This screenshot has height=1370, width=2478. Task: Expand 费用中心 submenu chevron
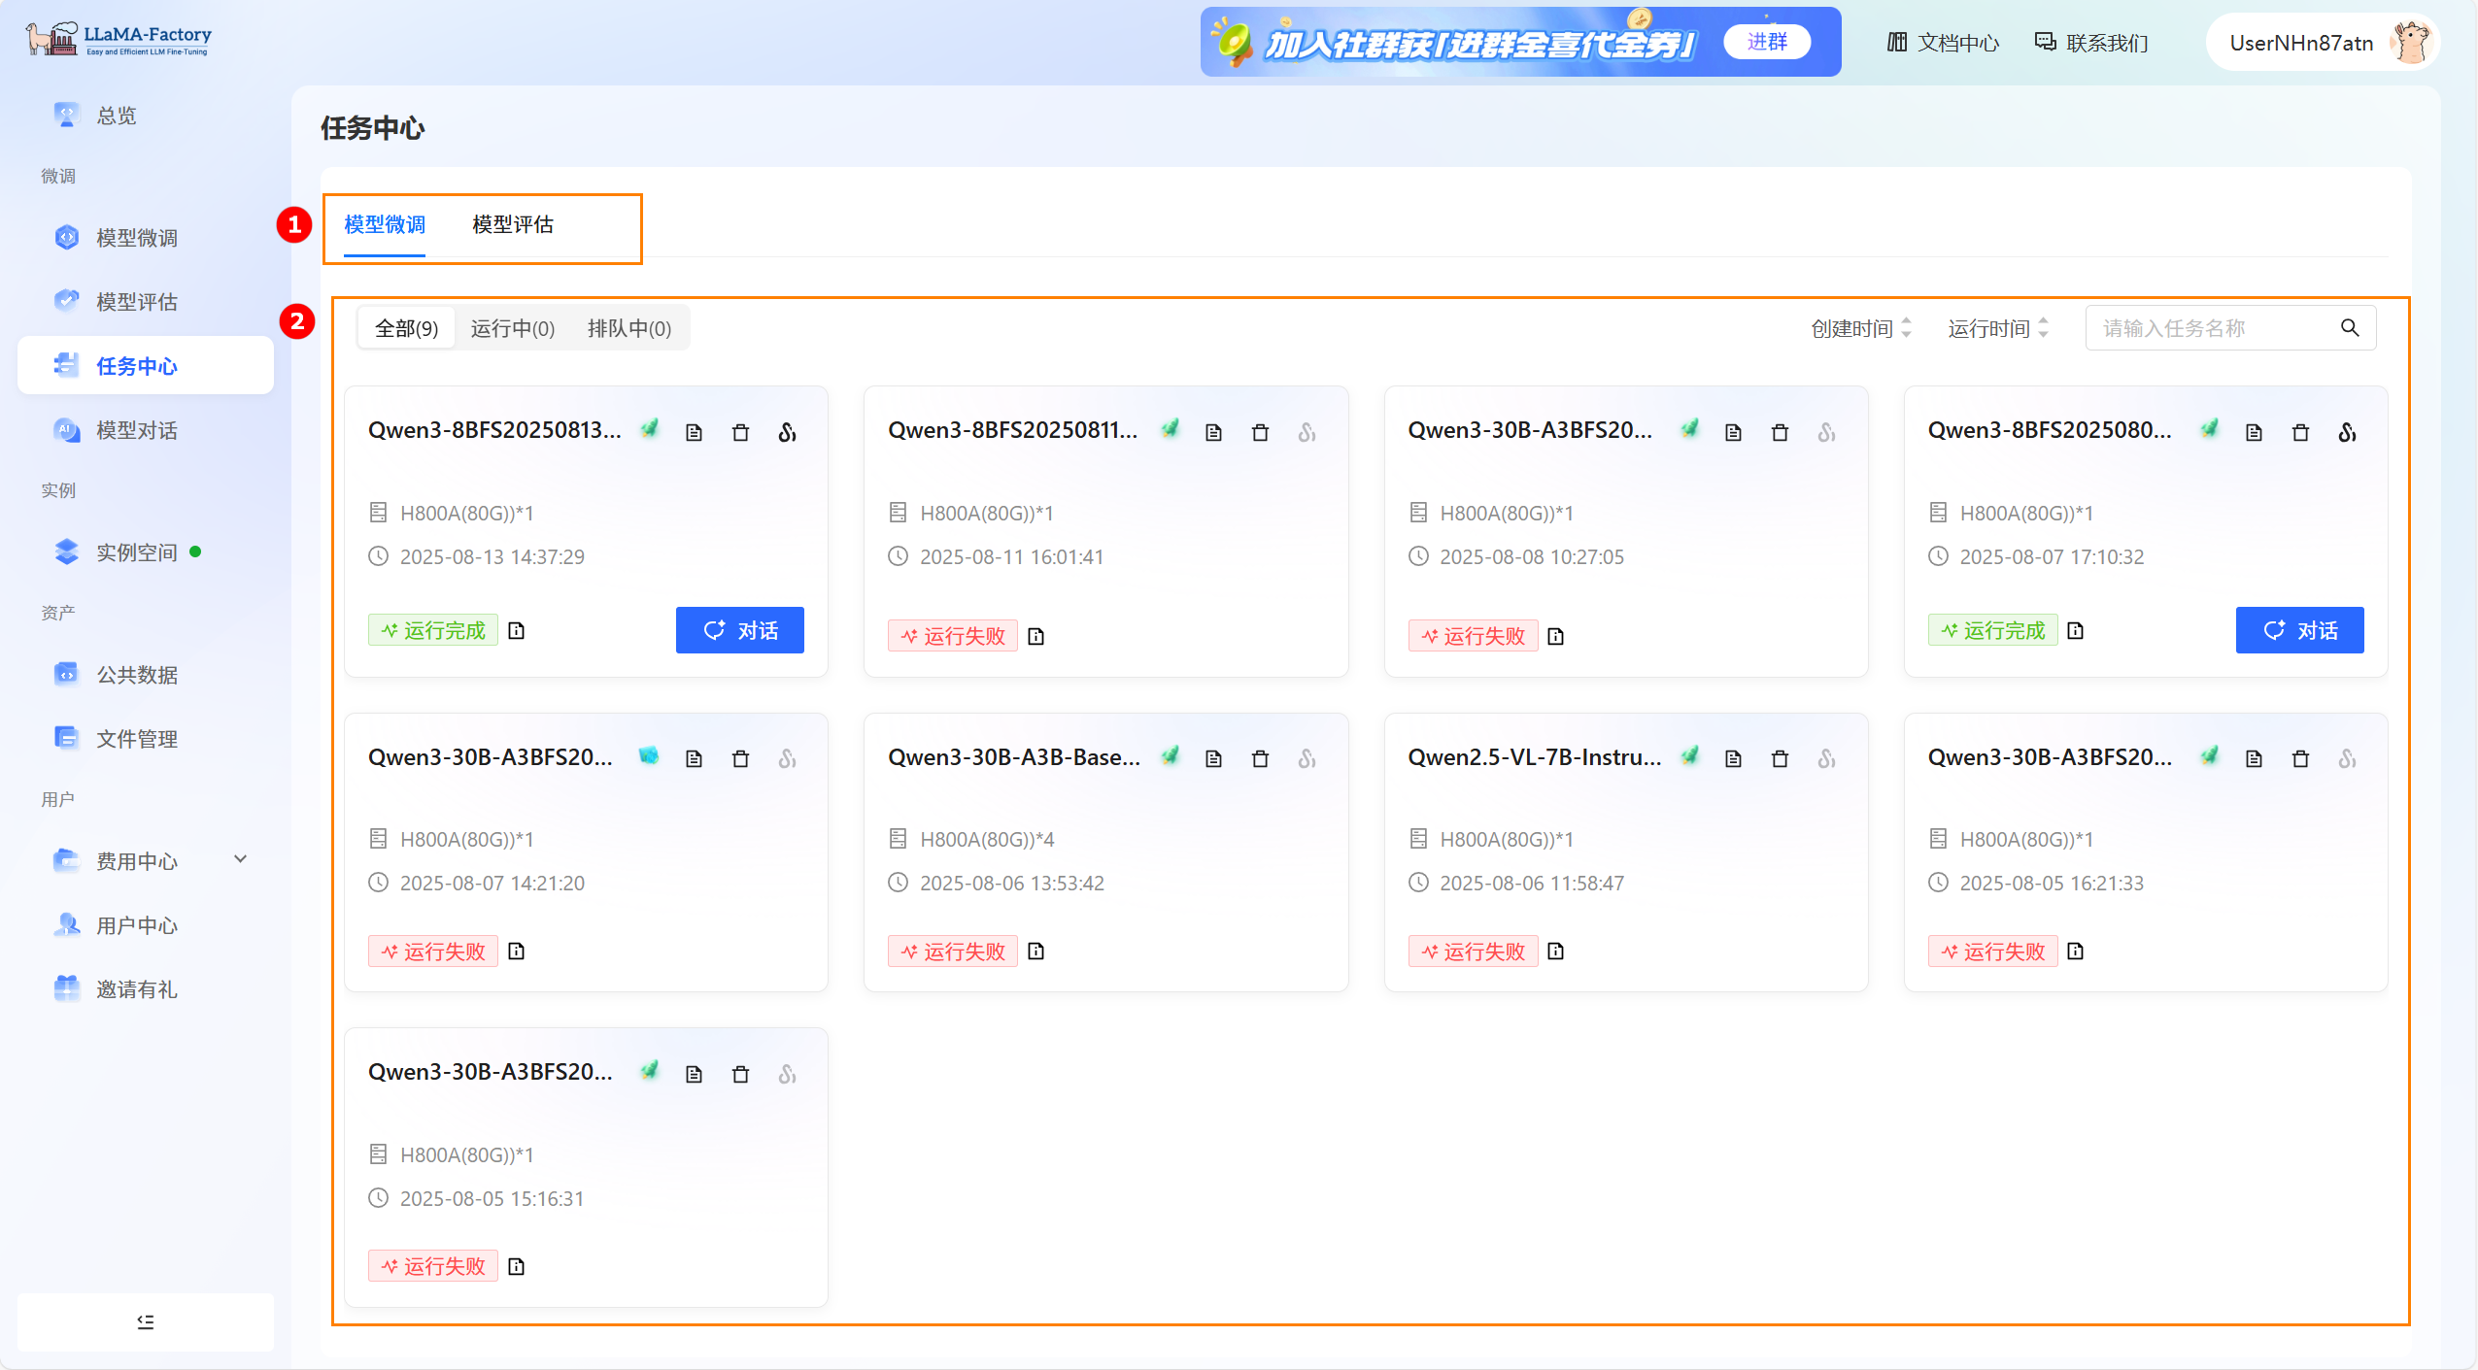[241, 859]
